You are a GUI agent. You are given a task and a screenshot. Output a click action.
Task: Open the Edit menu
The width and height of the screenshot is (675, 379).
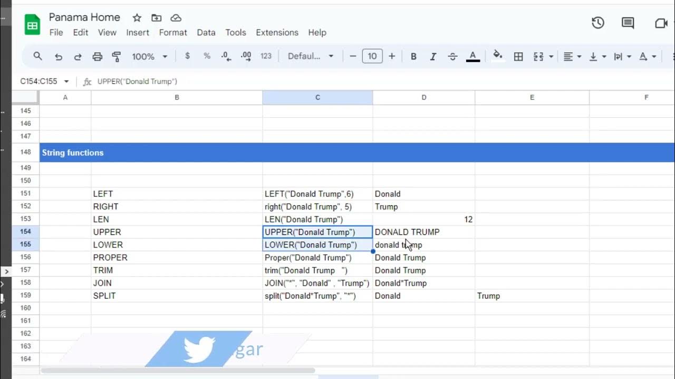(81, 33)
